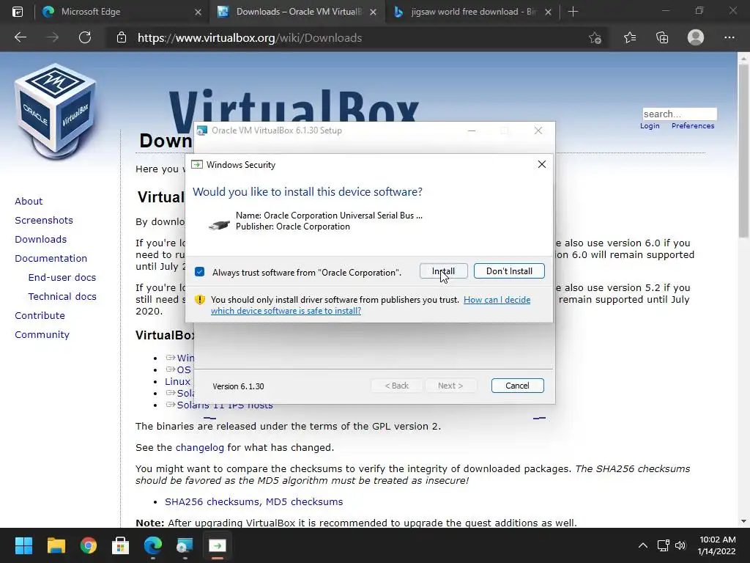Close the Microsoft Edge tab

198,12
